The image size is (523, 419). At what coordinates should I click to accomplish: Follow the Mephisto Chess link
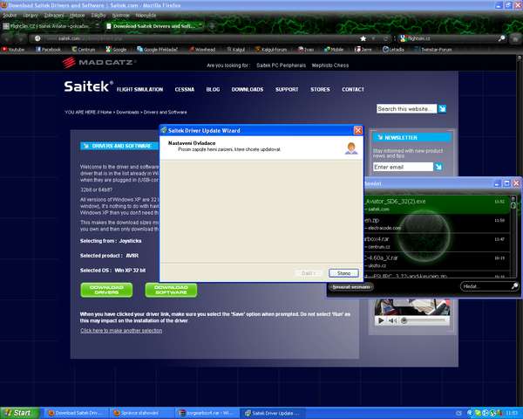(330, 65)
